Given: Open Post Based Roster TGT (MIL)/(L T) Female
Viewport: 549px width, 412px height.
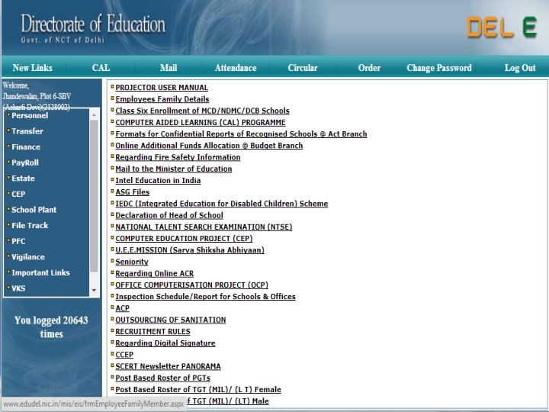Looking at the screenshot, I should click(198, 389).
